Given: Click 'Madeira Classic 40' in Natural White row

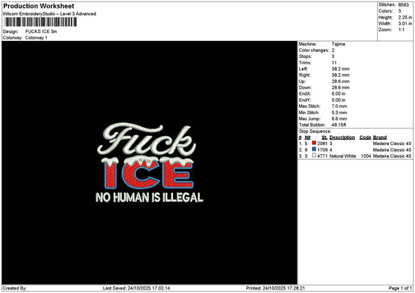Looking at the screenshot, I should 392,156.
